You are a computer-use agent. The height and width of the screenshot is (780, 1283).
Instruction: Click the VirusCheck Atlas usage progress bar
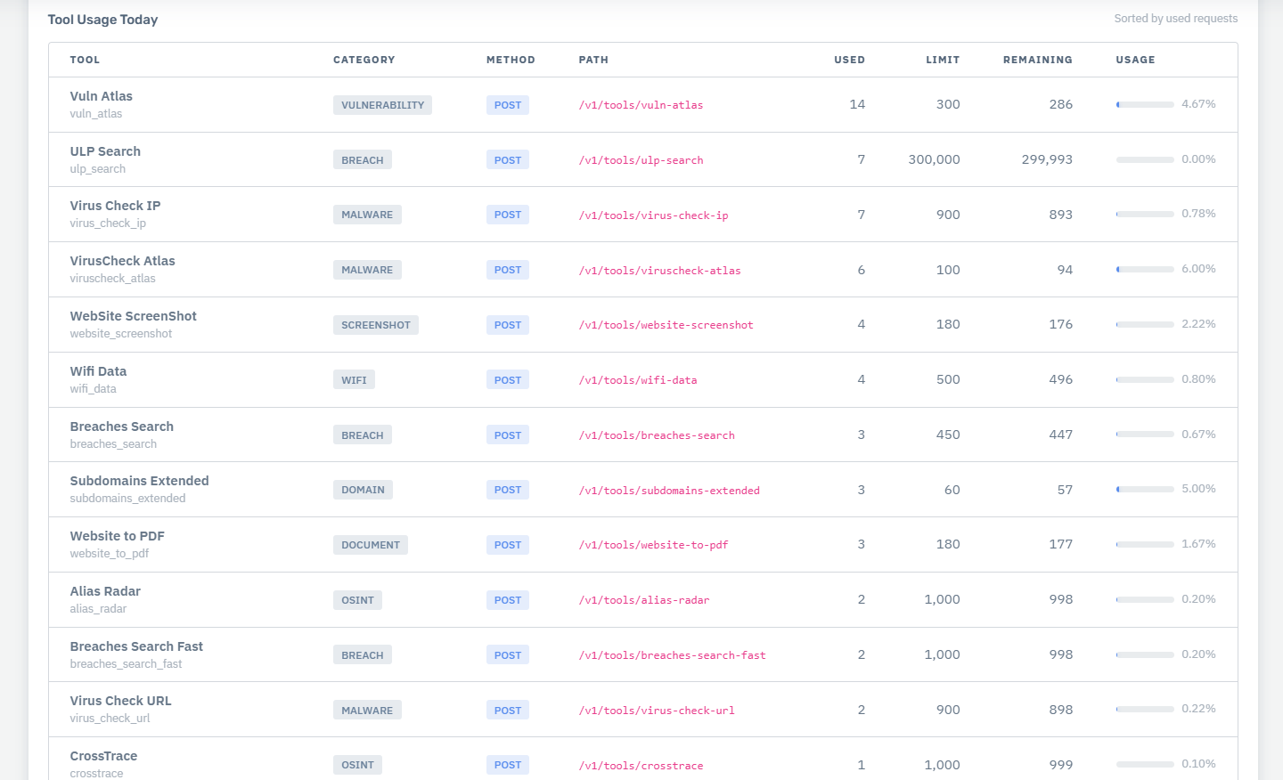(1145, 269)
